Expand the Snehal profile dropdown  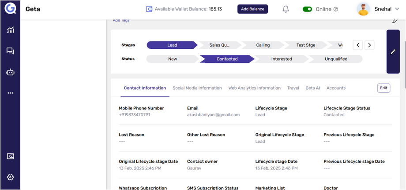pyautogui.click(x=396, y=9)
